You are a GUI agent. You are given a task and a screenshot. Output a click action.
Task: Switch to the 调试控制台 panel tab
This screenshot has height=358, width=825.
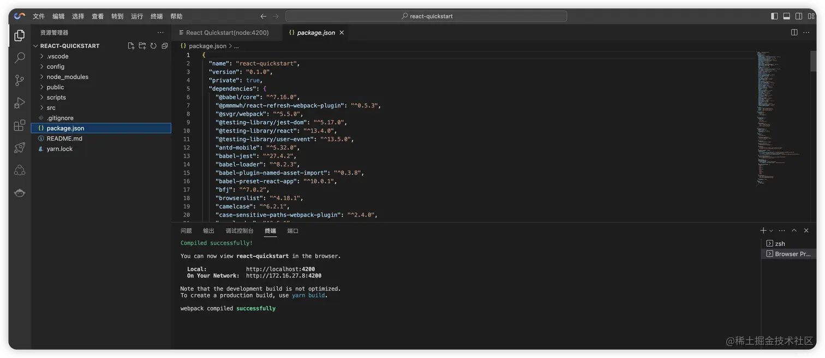point(240,230)
